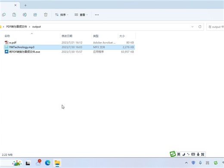Click the Delete trash icon
The height and width of the screenshot is (168, 224).
pyautogui.click(x=46, y=15)
